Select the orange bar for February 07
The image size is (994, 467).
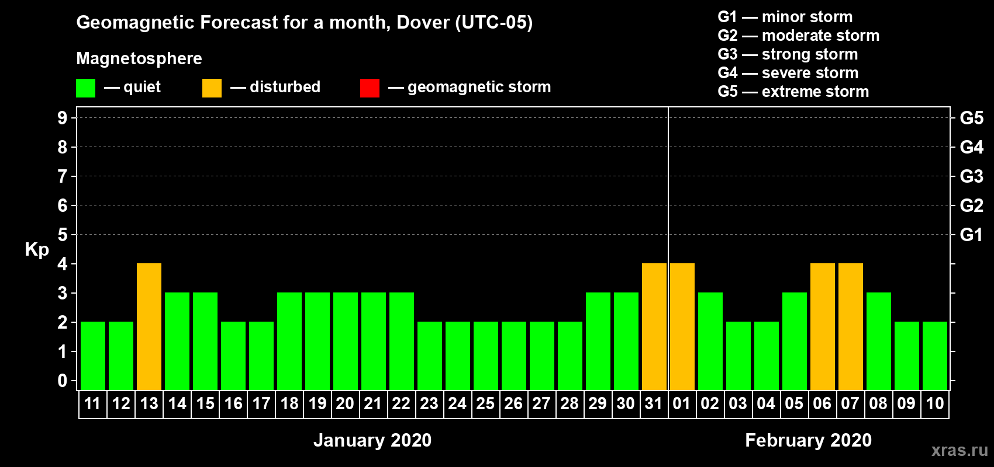pyautogui.click(x=851, y=327)
